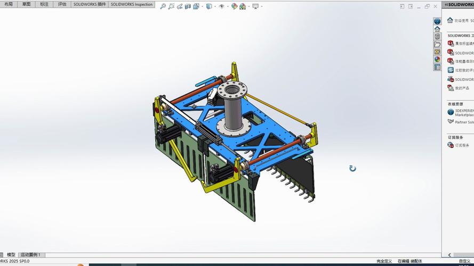Open the SOLIDWORKS Inspection tab
This screenshot has height=266, width=474.
pyautogui.click(x=132, y=4)
